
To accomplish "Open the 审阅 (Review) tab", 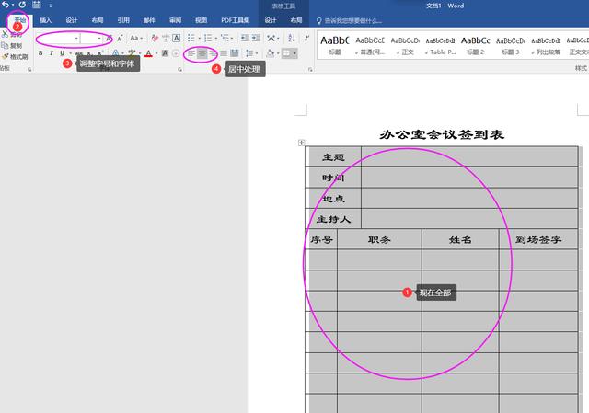I will [x=175, y=20].
